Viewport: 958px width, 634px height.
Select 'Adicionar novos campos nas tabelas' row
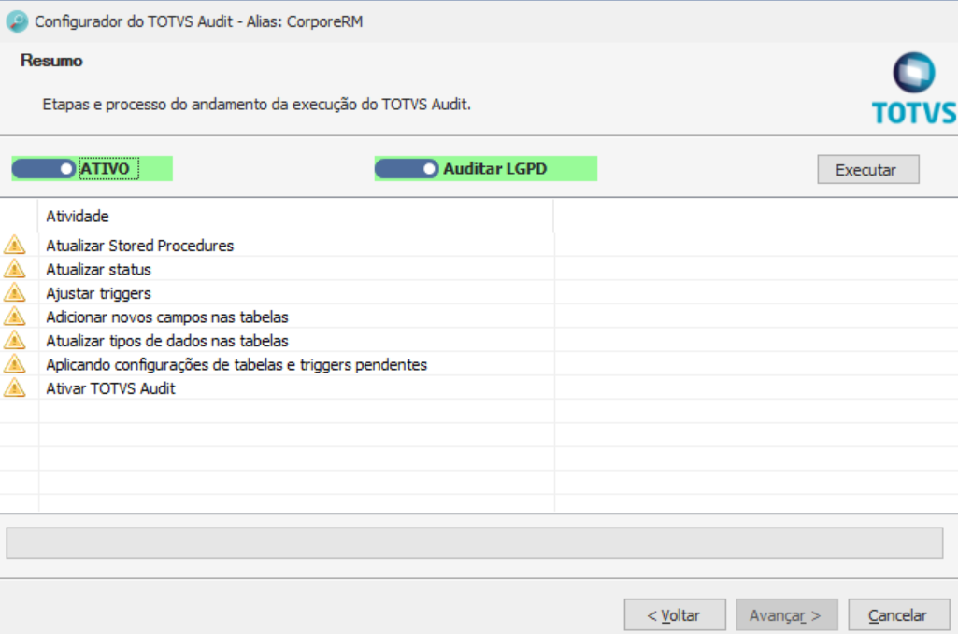pos(479,317)
